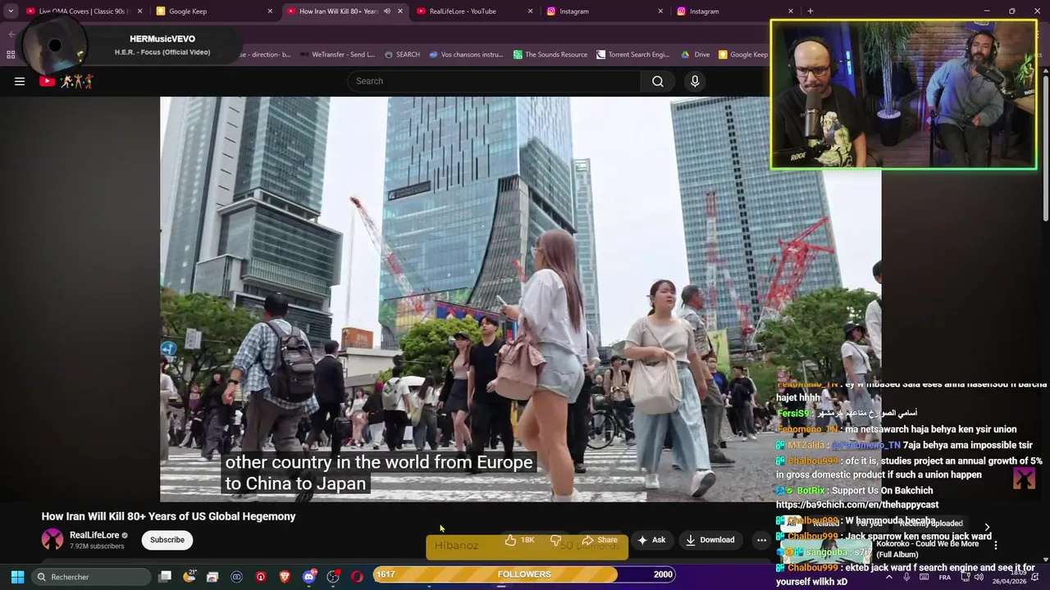The height and width of the screenshot is (590, 1050).
Task: Open Task View from the taskbar
Action: pos(165,577)
